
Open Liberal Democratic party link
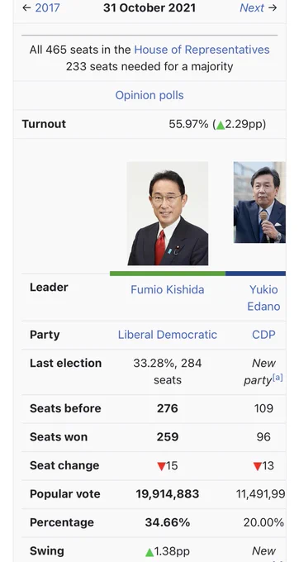[167, 335]
